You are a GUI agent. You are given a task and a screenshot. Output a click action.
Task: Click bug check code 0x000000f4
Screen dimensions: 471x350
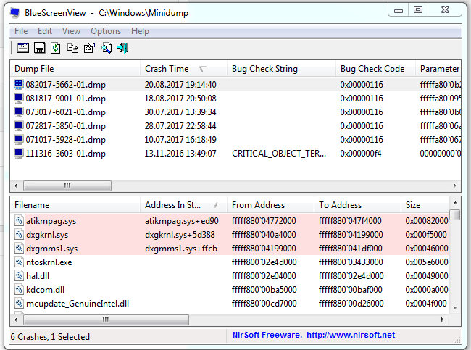361,154
